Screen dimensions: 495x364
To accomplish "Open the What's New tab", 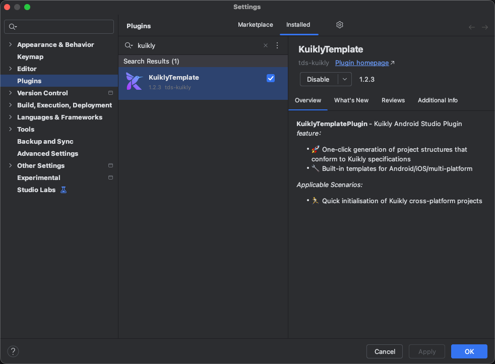I will click(x=351, y=100).
